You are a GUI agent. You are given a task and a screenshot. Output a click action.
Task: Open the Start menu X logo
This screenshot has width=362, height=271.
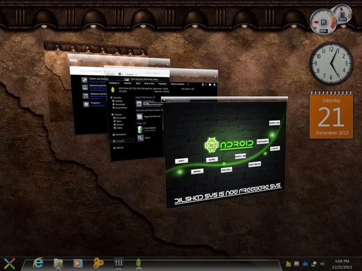[x=9, y=263]
